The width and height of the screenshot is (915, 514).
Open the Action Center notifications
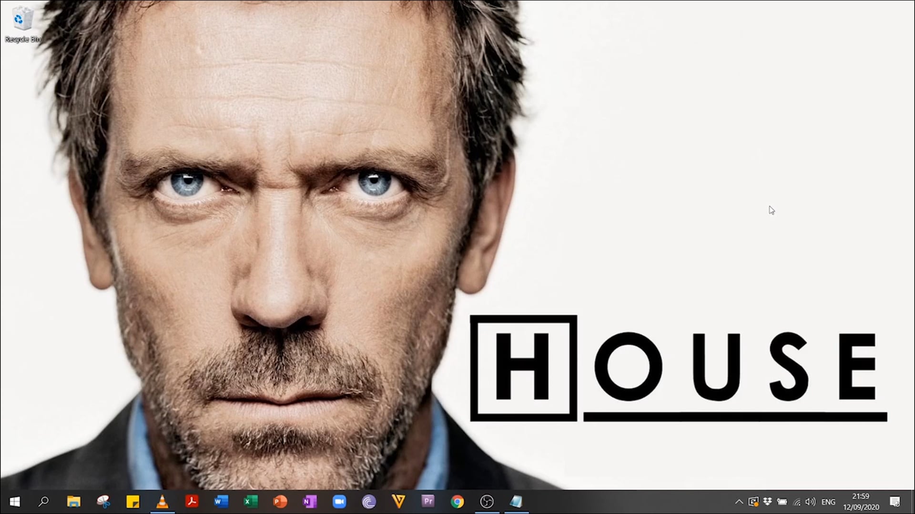pos(895,502)
